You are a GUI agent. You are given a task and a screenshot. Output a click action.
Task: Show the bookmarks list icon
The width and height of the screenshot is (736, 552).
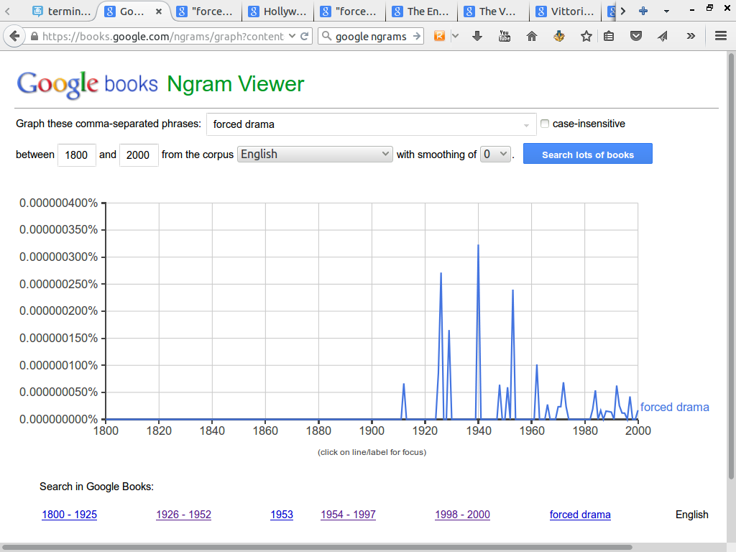pyautogui.click(x=609, y=36)
